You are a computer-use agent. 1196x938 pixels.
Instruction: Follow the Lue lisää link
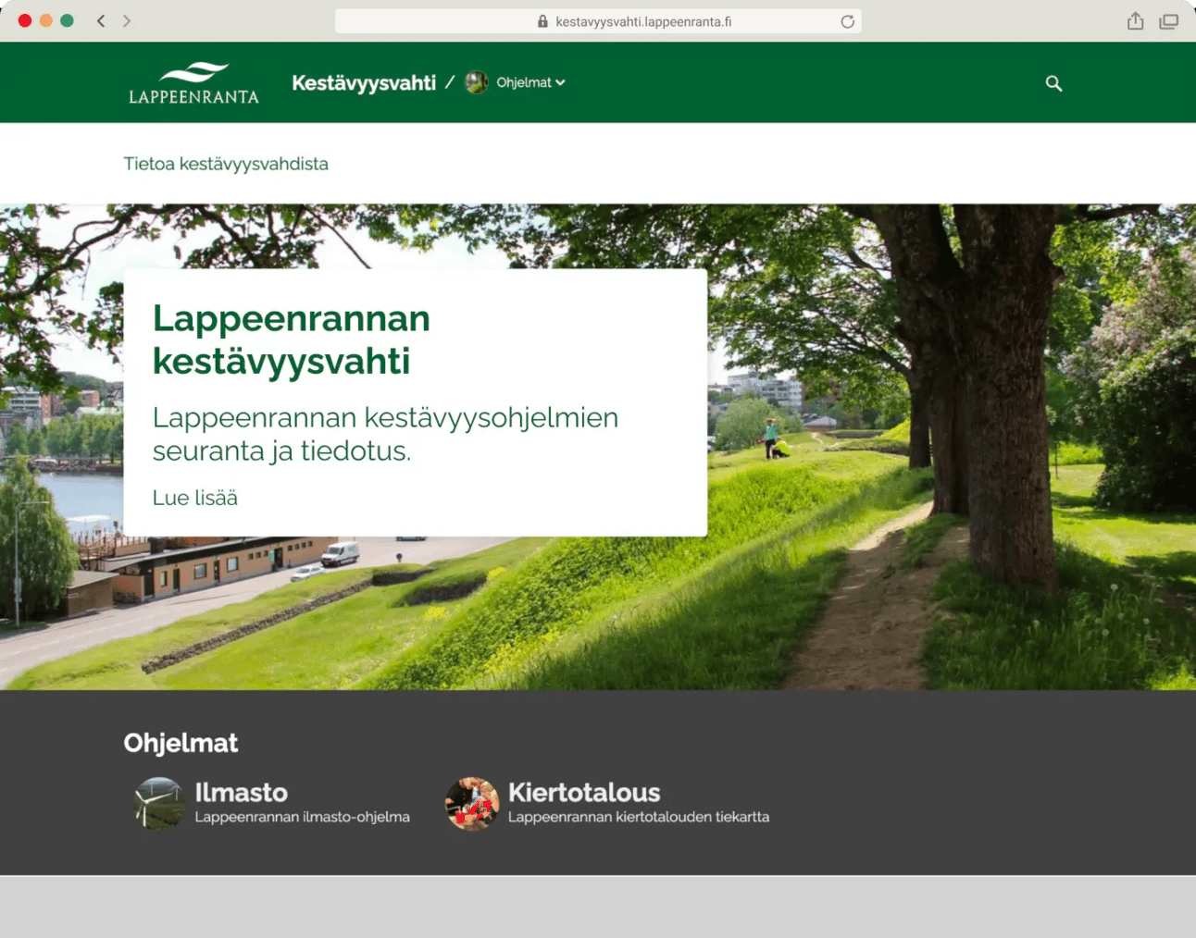[x=194, y=498]
